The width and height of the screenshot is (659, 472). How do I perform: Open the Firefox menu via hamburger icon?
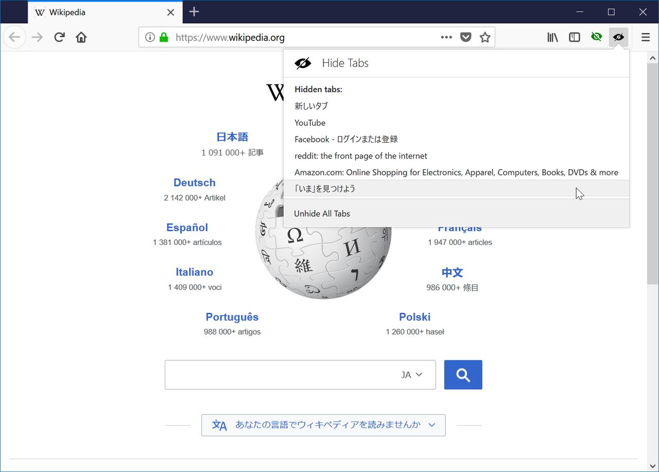(645, 37)
